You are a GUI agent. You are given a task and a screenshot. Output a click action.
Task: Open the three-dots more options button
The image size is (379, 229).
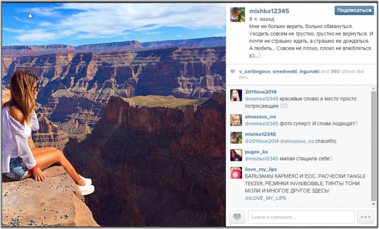point(365,217)
